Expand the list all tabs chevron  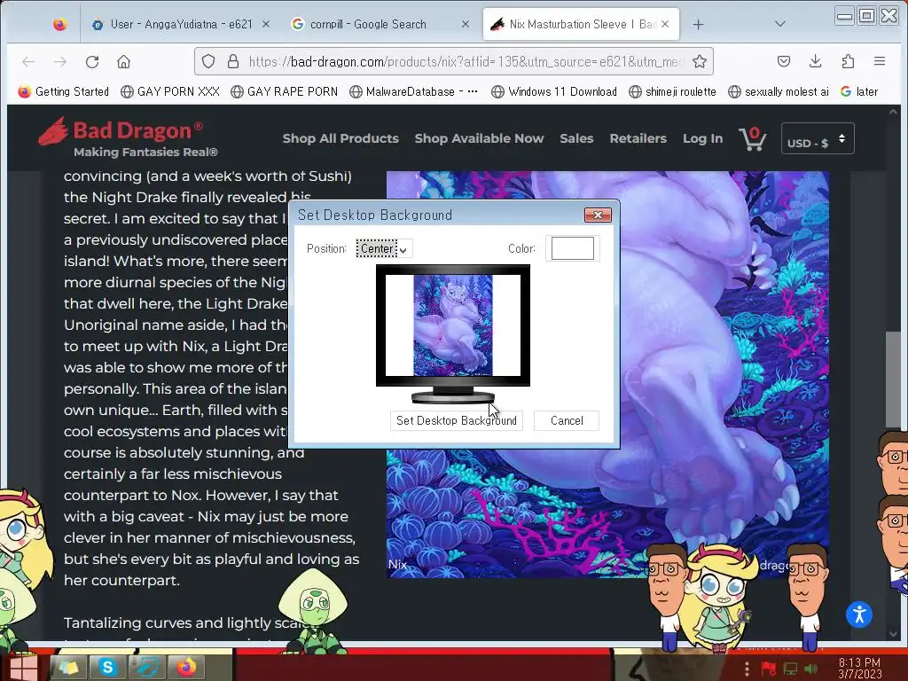coord(780,24)
